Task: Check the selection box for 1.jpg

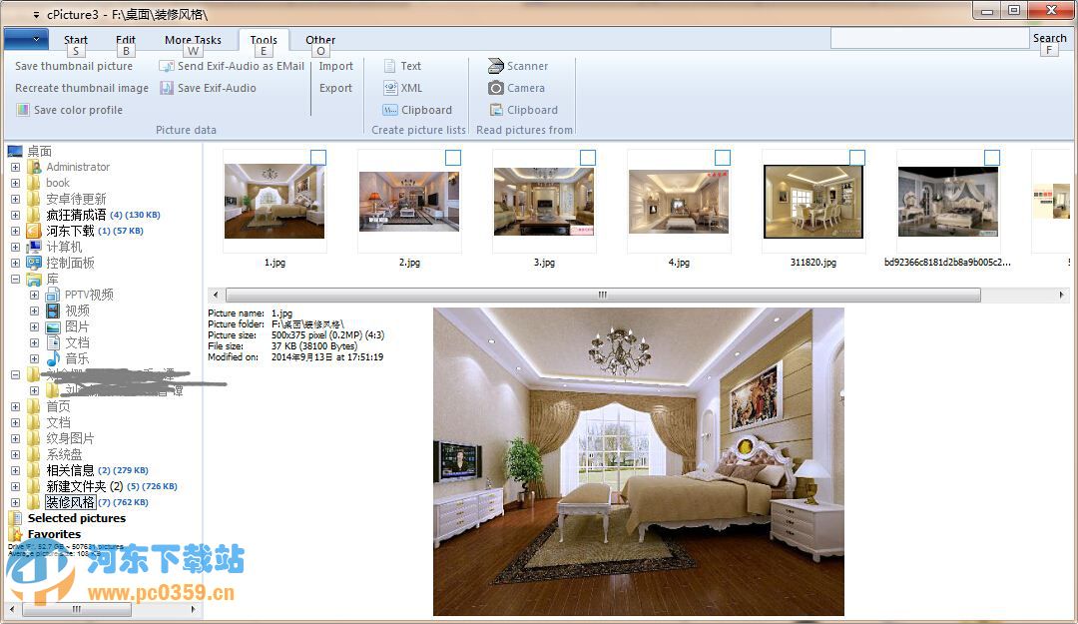Action: [x=318, y=158]
